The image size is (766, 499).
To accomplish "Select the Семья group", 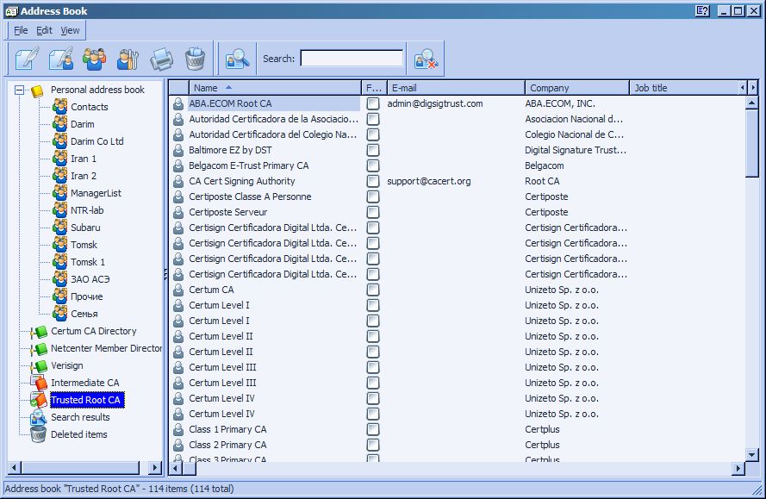I will 84,314.
